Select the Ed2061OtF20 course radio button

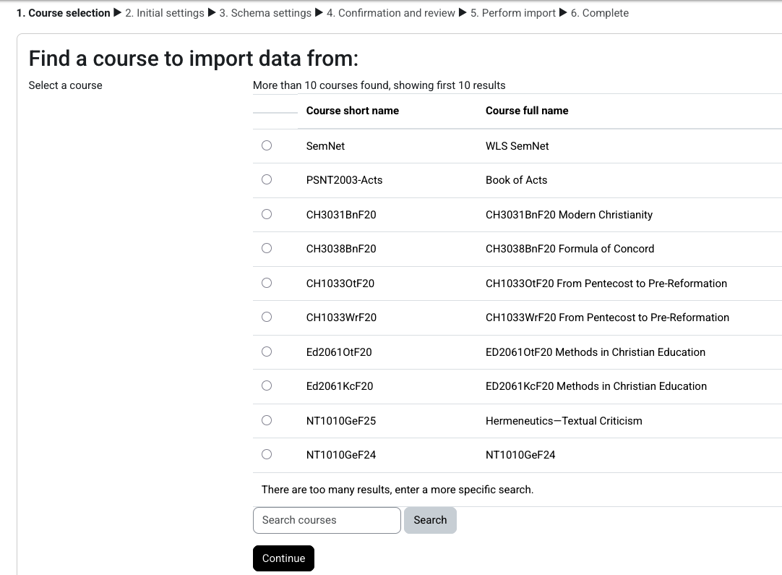tap(267, 352)
